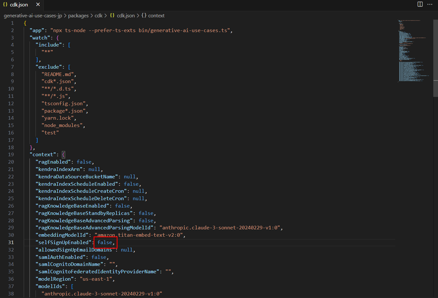Screen dimensions: 438x298
Task: Click the amazon.titan-embed-text-v2:0 value
Action: [x=139, y=235]
